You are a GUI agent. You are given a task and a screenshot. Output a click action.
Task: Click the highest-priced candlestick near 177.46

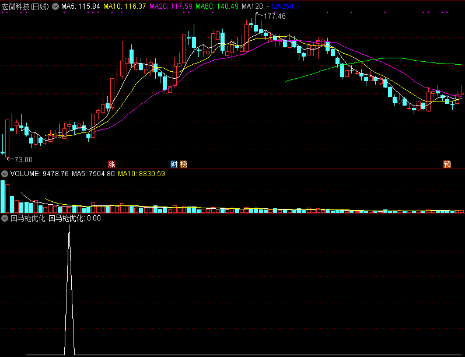[x=256, y=27]
